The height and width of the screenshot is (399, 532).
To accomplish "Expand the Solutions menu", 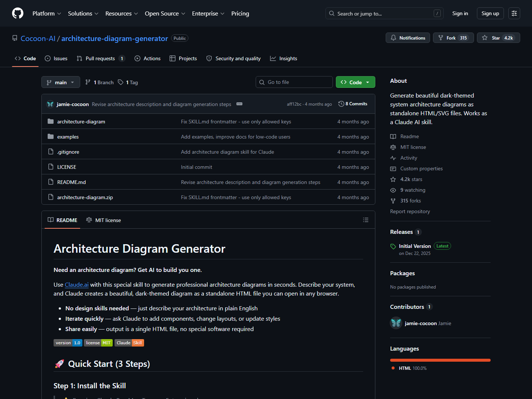I will (83, 13).
